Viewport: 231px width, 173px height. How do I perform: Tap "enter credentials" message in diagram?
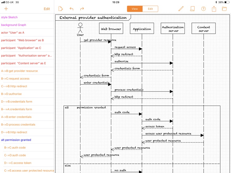pos(96,82)
